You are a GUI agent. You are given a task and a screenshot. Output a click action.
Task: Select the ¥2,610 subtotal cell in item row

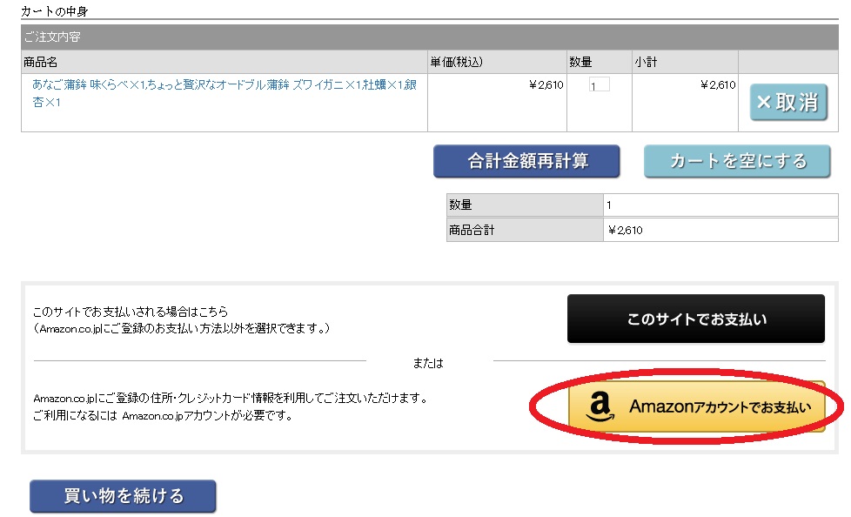[x=685, y=103]
